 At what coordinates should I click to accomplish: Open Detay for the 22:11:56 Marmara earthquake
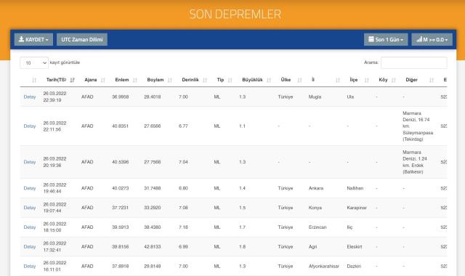30,126
